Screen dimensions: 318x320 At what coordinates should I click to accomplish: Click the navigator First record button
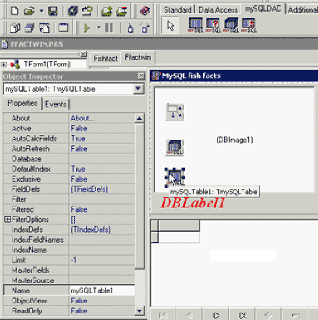pos(163,315)
